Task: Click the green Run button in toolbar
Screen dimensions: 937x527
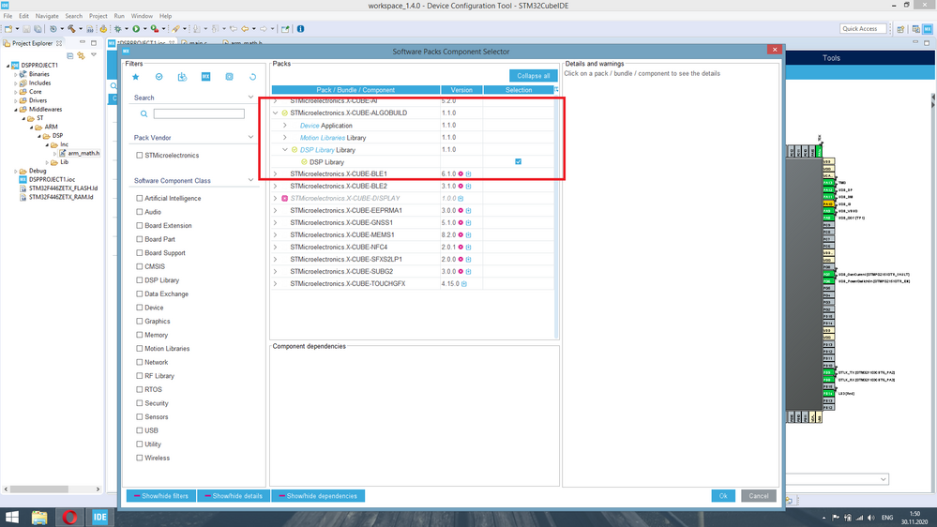Action: coord(136,29)
